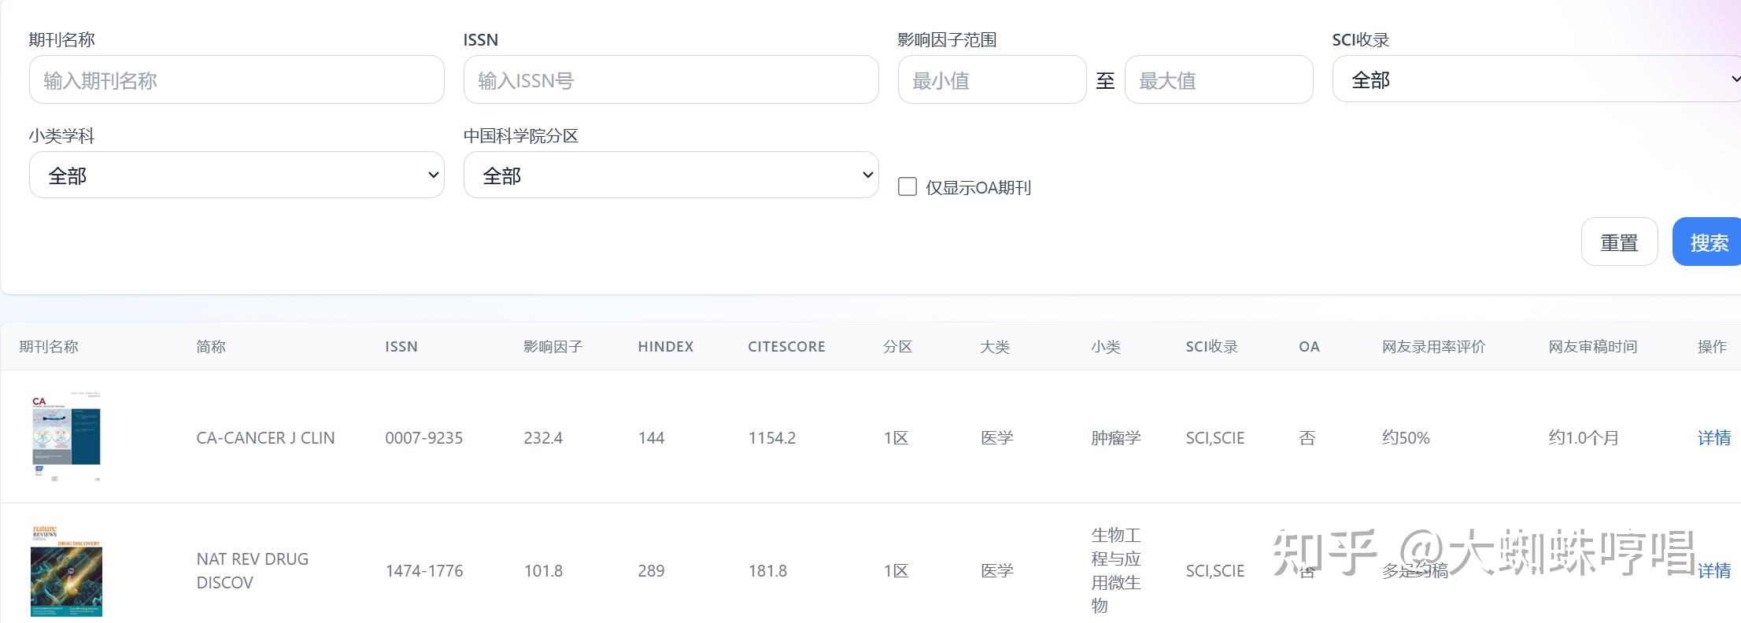This screenshot has width=1741, height=623.
Task: Click the CA-Cancer J Clin journal cover thumbnail
Action: [x=66, y=437]
